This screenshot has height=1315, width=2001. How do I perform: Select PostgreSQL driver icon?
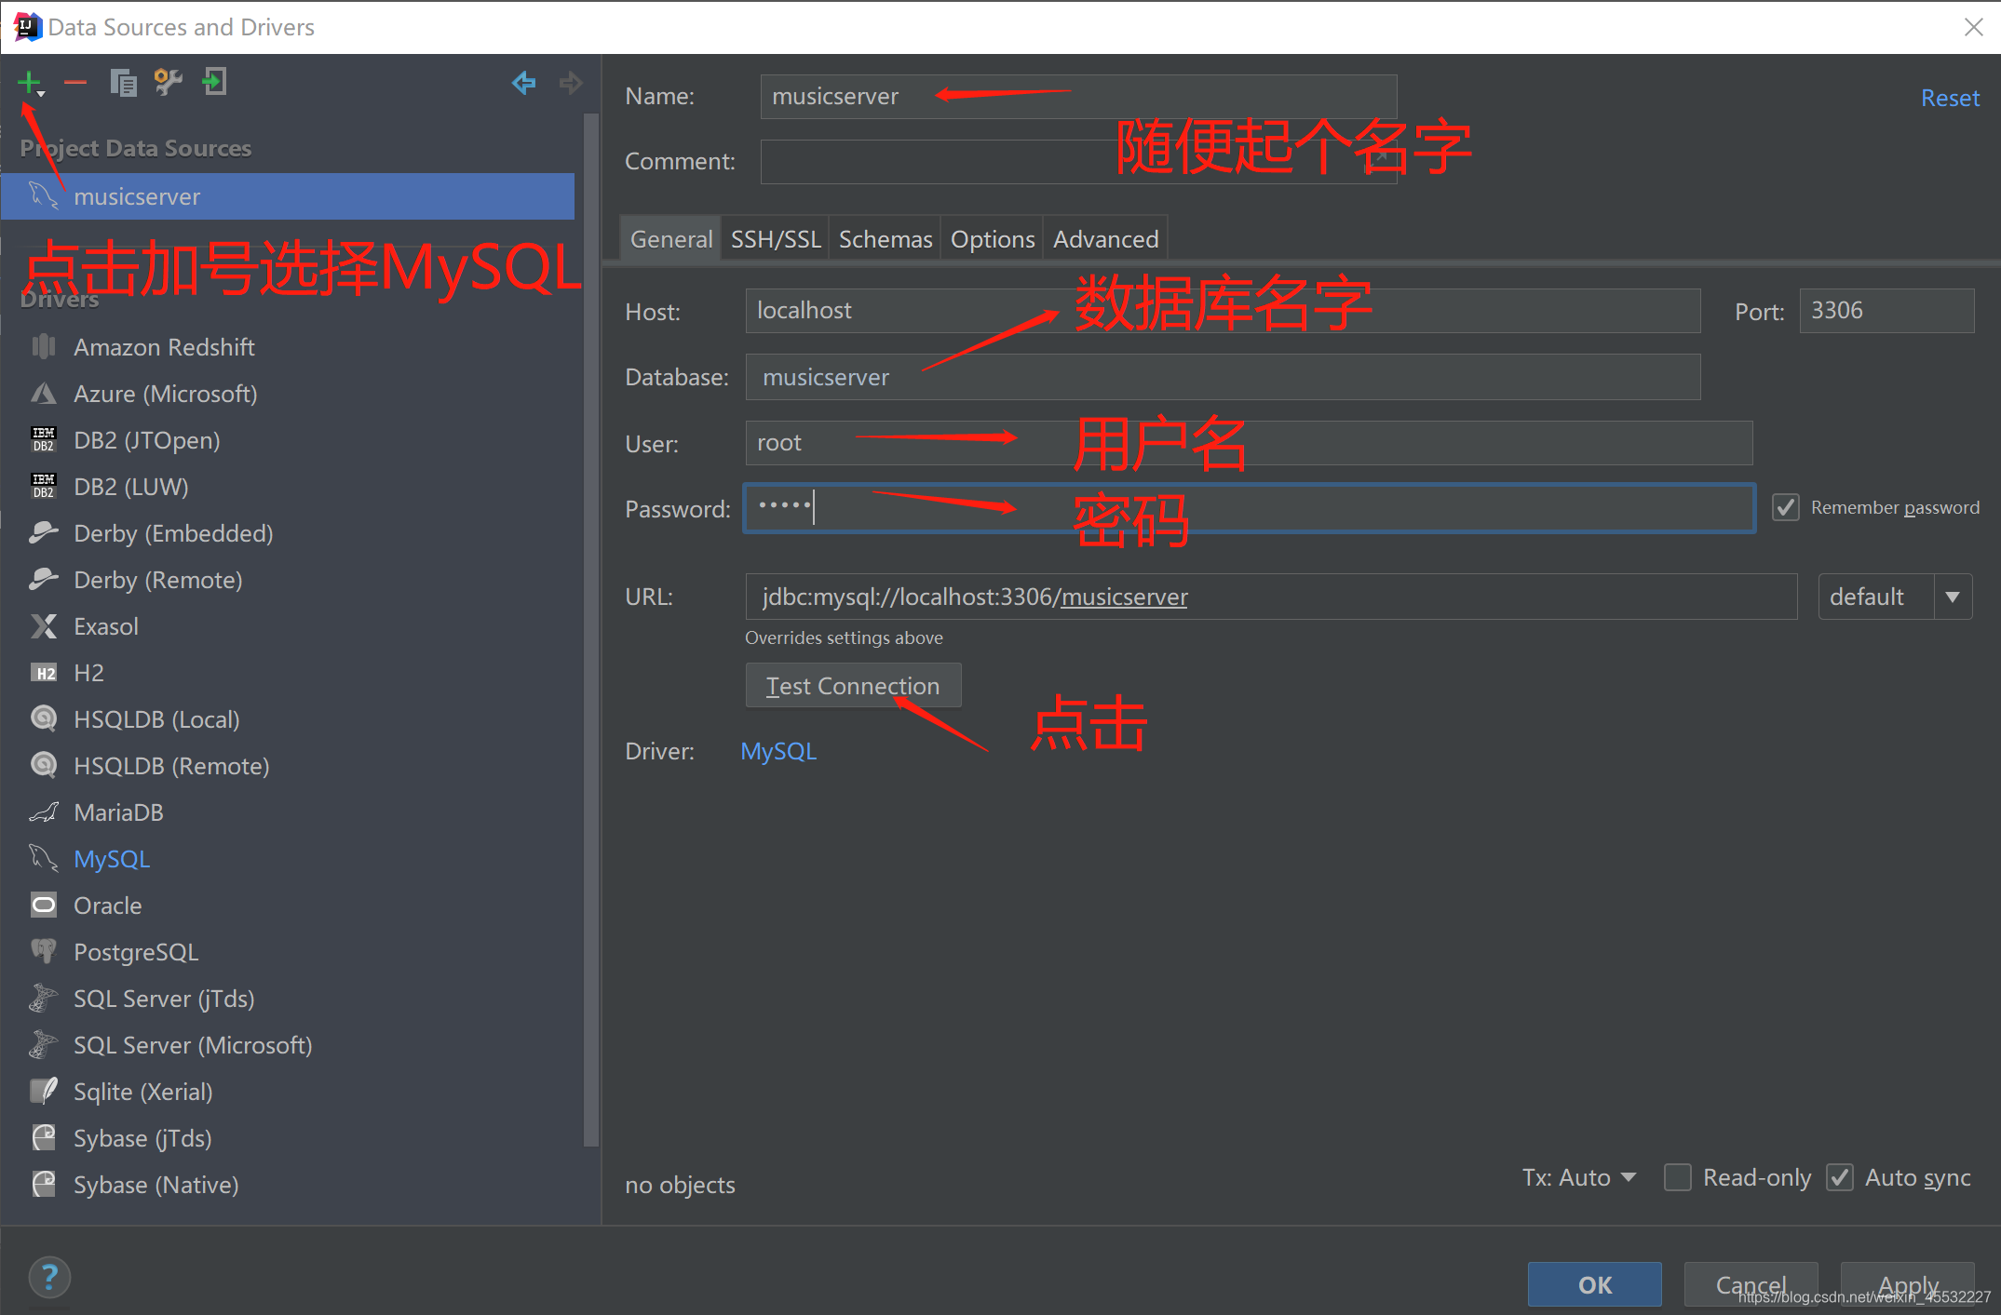click(44, 952)
